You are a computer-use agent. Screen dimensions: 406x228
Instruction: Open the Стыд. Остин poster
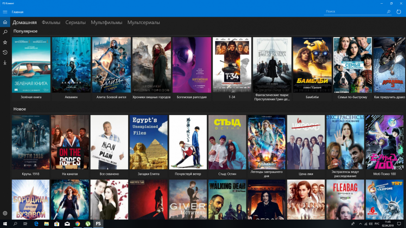[x=227, y=142]
